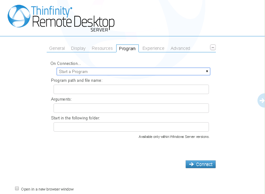The height and width of the screenshot is (194, 265).
Task: Go to the Experience tab
Action: [x=153, y=48]
